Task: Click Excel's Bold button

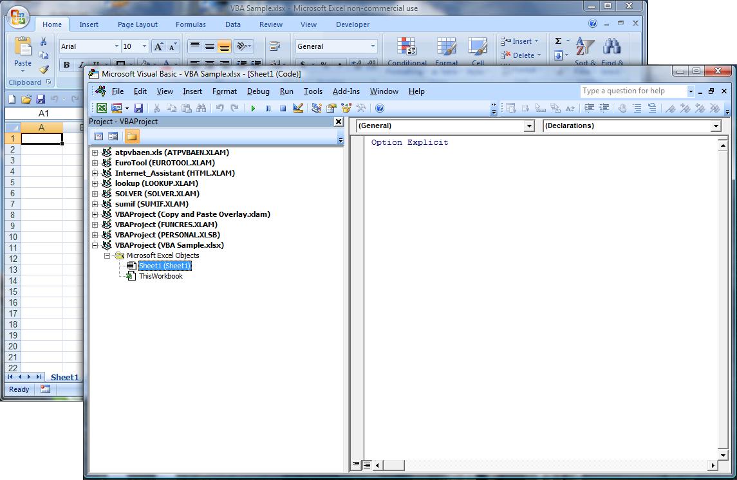Action: click(66, 65)
